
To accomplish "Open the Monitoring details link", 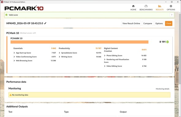I will click(162, 89).
